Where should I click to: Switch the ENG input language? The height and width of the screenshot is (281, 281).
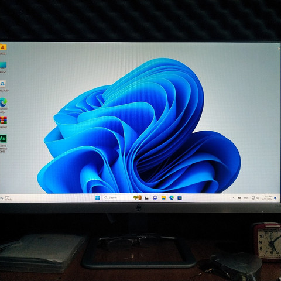point(246,198)
